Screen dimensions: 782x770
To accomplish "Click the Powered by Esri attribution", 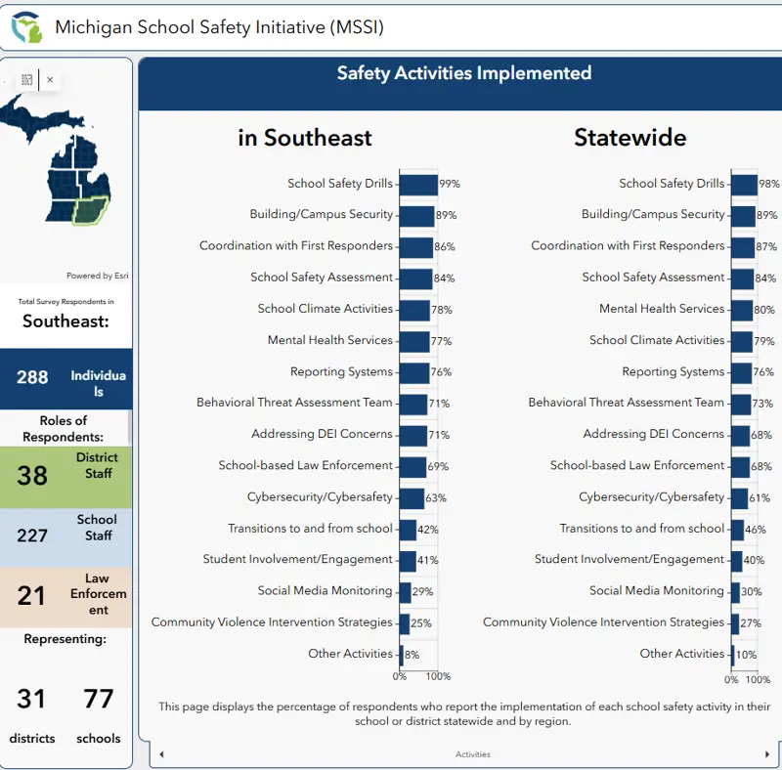I will pyautogui.click(x=97, y=276).
